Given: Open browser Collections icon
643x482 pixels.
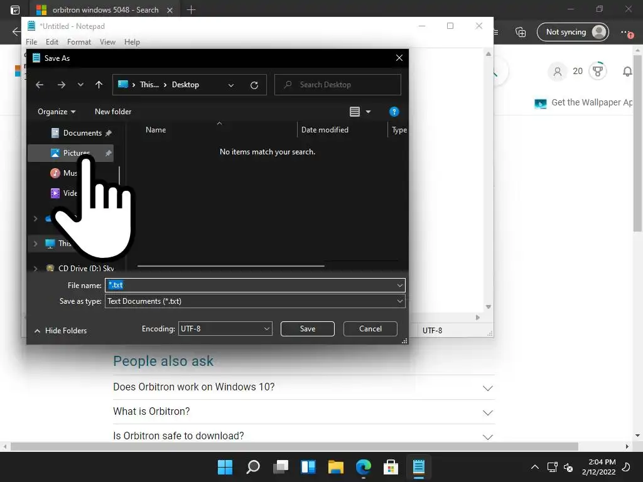Looking at the screenshot, I should pyautogui.click(x=521, y=32).
